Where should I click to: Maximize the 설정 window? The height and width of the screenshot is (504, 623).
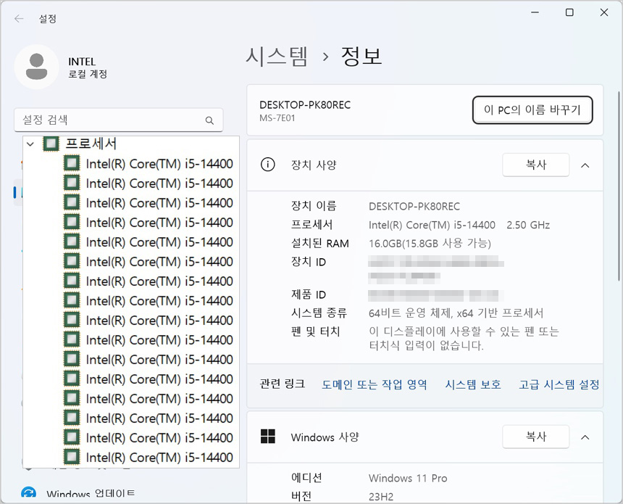click(x=569, y=12)
